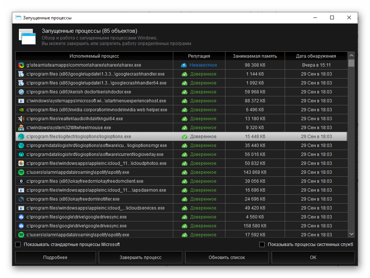
Task: Click the apsdaemon.exe icon
Action: tap(21, 190)
